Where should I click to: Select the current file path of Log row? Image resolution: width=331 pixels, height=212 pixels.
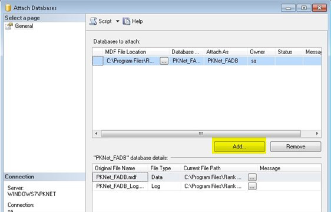tap(214, 186)
